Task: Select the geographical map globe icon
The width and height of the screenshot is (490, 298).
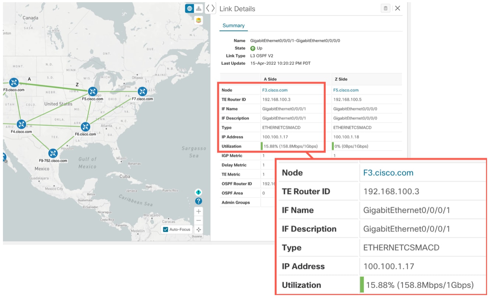Action: click(189, 8)
